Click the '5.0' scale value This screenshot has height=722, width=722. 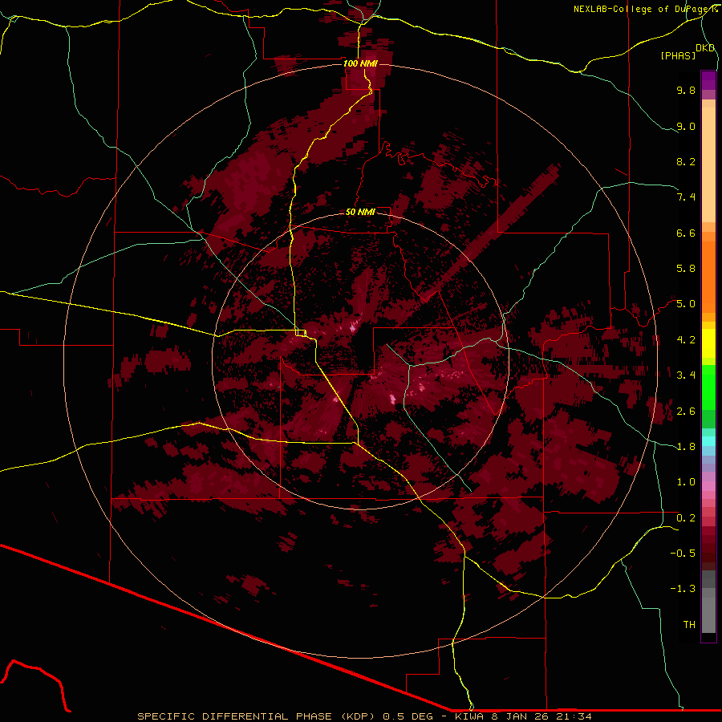click(686, 304)
